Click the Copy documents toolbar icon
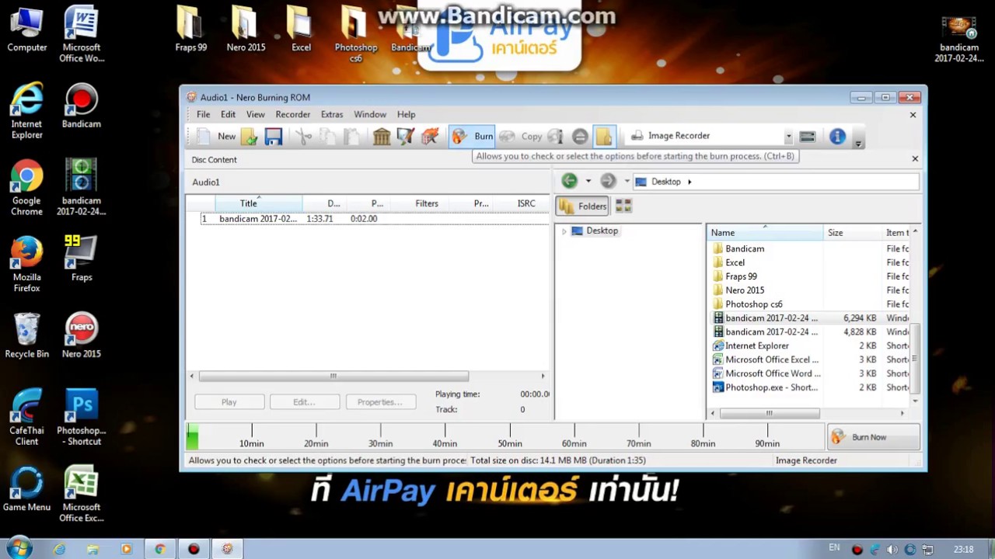The height and width of the screenshot is (559, 995). tap(328, 137)
